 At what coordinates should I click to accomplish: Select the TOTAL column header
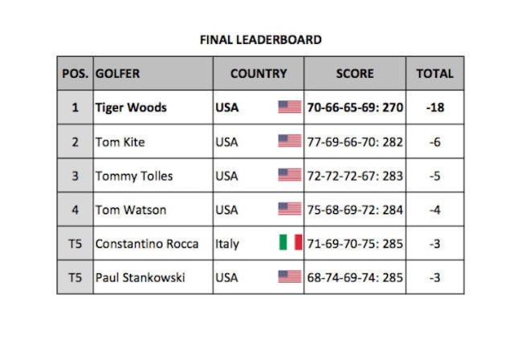coord(434,74)
